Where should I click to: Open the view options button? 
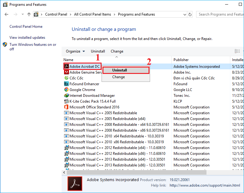[237, 51]
